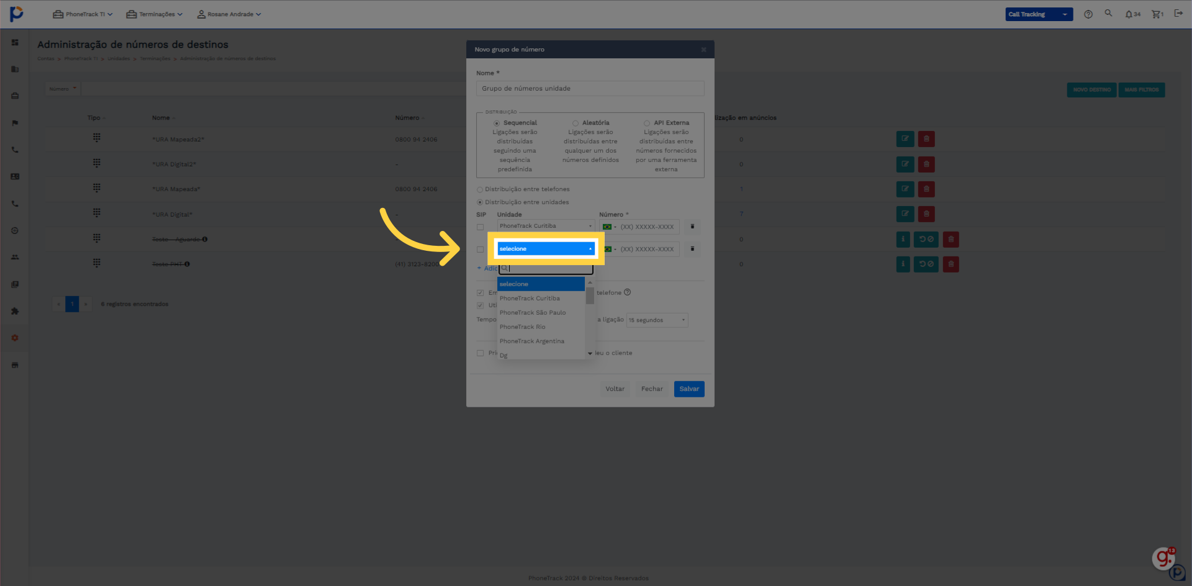
Task: Choose PhoneTrack Curitiba in list
Action: coord(541,299)
